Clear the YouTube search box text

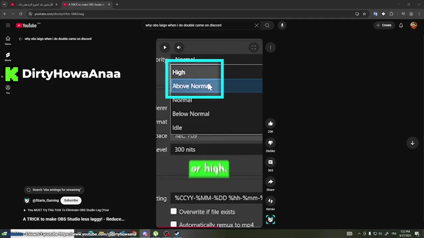point(256,25)
